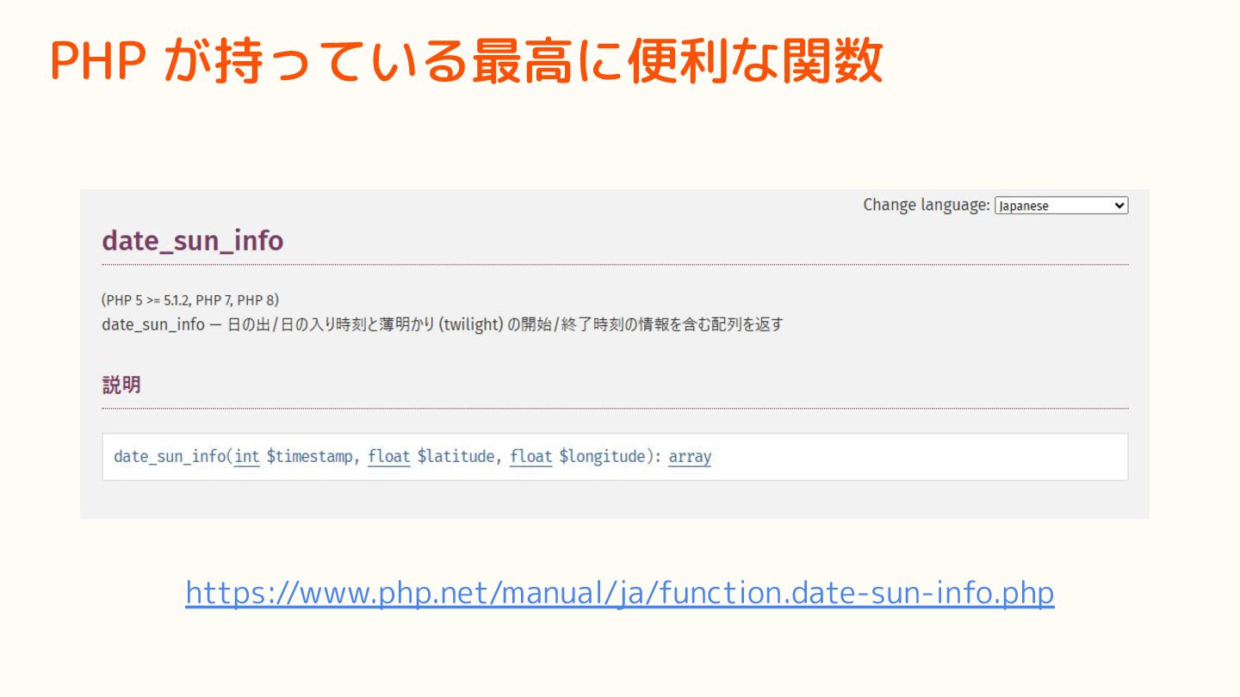Click the float type link before $longitude
The height and width of the screenshot is (697, 1240).
[531, 456]
